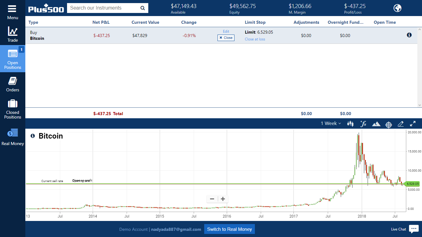This screenshot has height=237, width=422.
Task: Click the -0.91% change cell
Action: (x=189, y=35)
